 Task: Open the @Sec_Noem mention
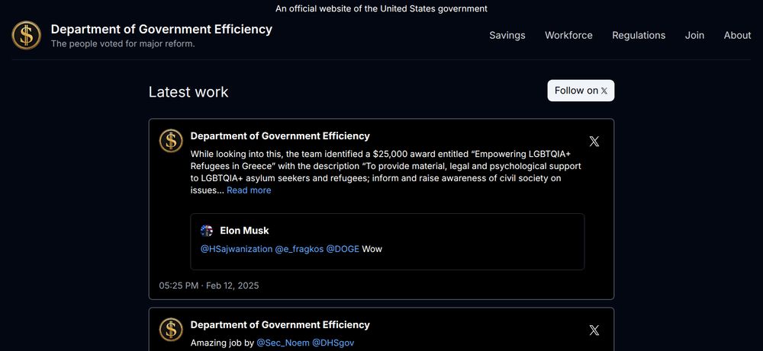(x=283, y=343)
